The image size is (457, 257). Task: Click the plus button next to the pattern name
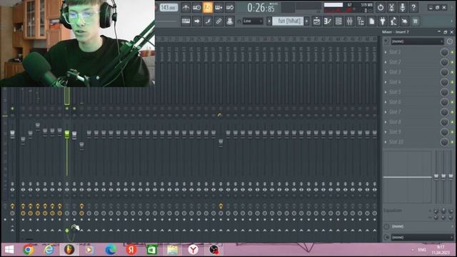click(306, 21)
